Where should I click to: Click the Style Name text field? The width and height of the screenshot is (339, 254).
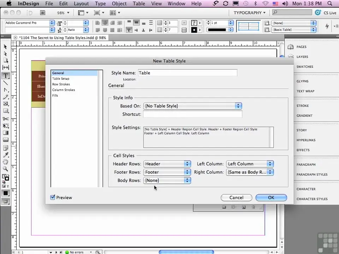pyautogui.click(x=188, y=73)
